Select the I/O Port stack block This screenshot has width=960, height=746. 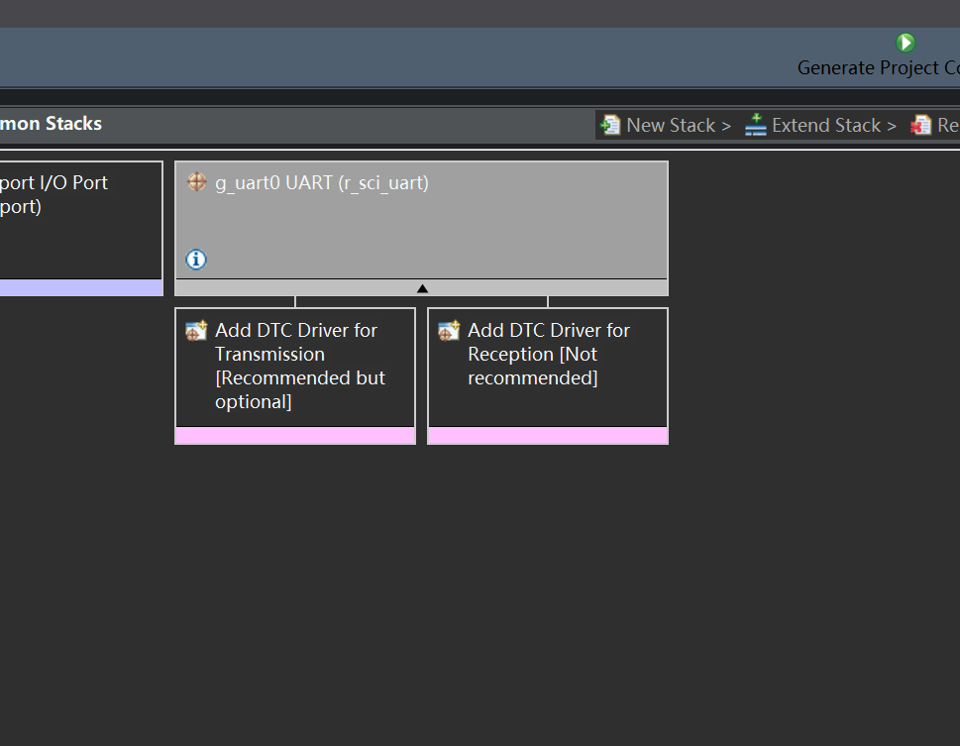(79, 221)
